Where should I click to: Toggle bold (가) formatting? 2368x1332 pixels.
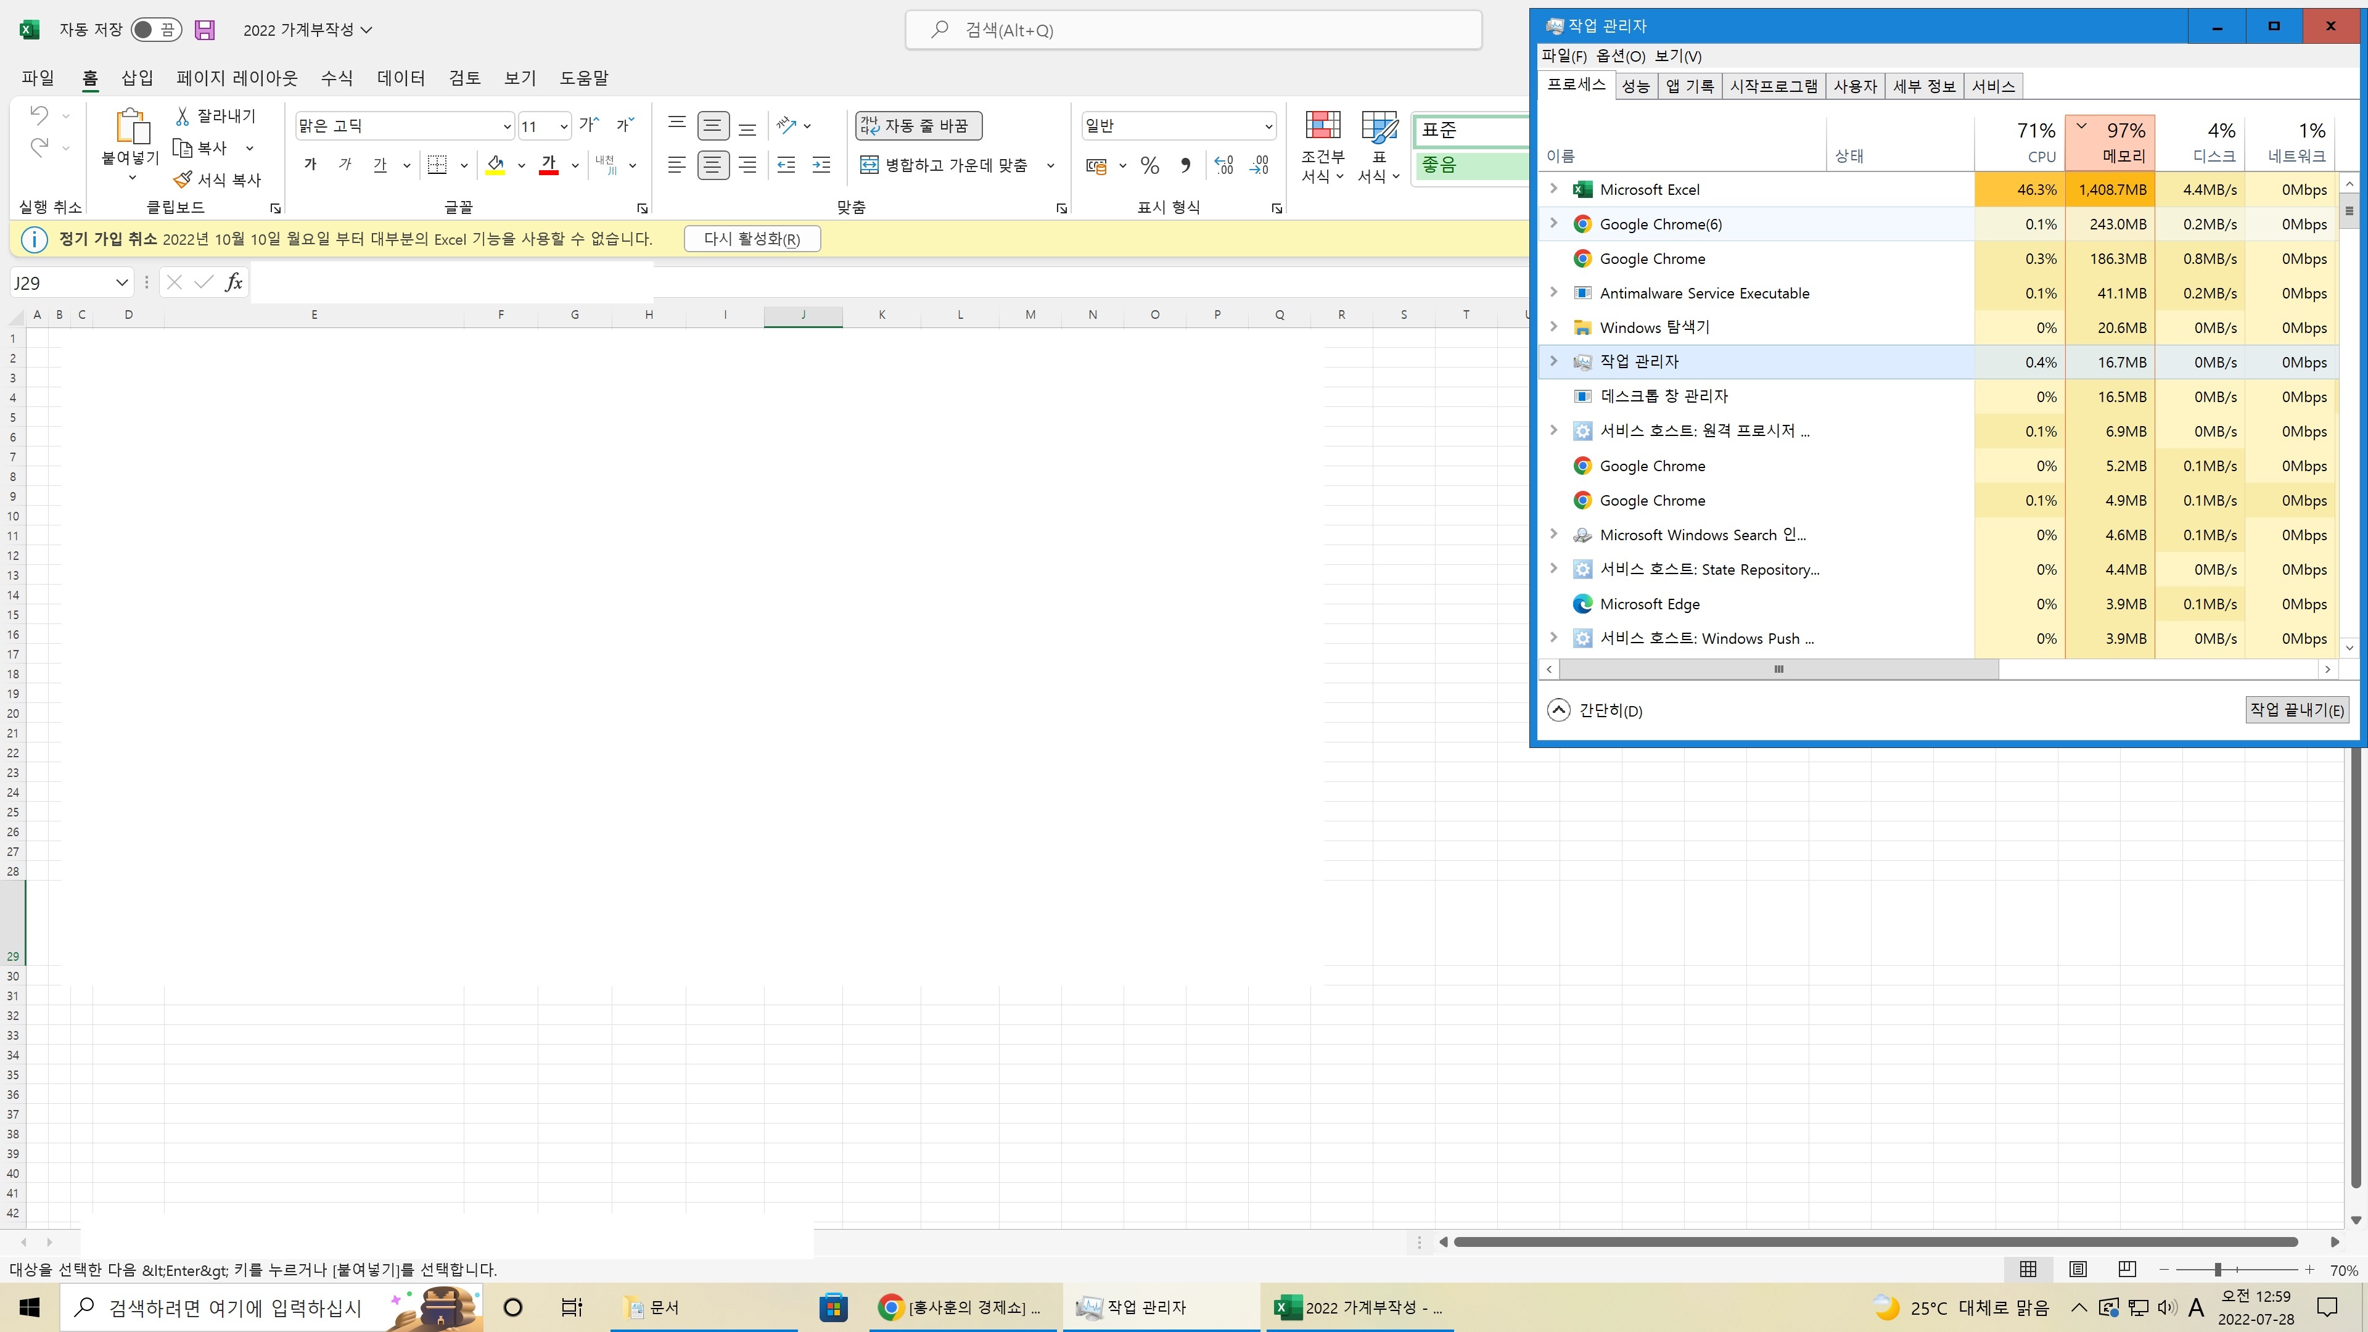pos(310,165)
